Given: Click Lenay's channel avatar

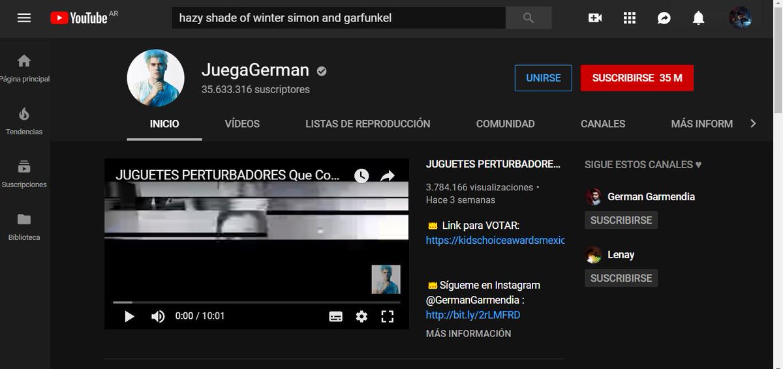Looking at the screenshot, I should pos(593,255).
